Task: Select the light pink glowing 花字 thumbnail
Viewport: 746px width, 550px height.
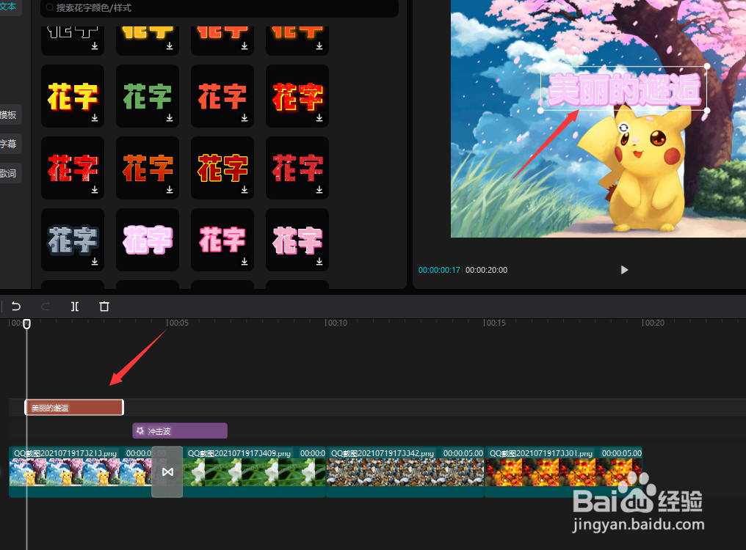Action: pos(148,240)
